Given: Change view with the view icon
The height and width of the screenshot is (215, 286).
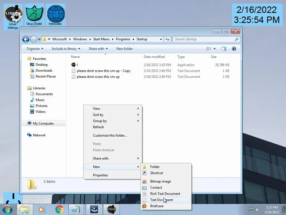Looking at the screenshot, I should 208,49.
